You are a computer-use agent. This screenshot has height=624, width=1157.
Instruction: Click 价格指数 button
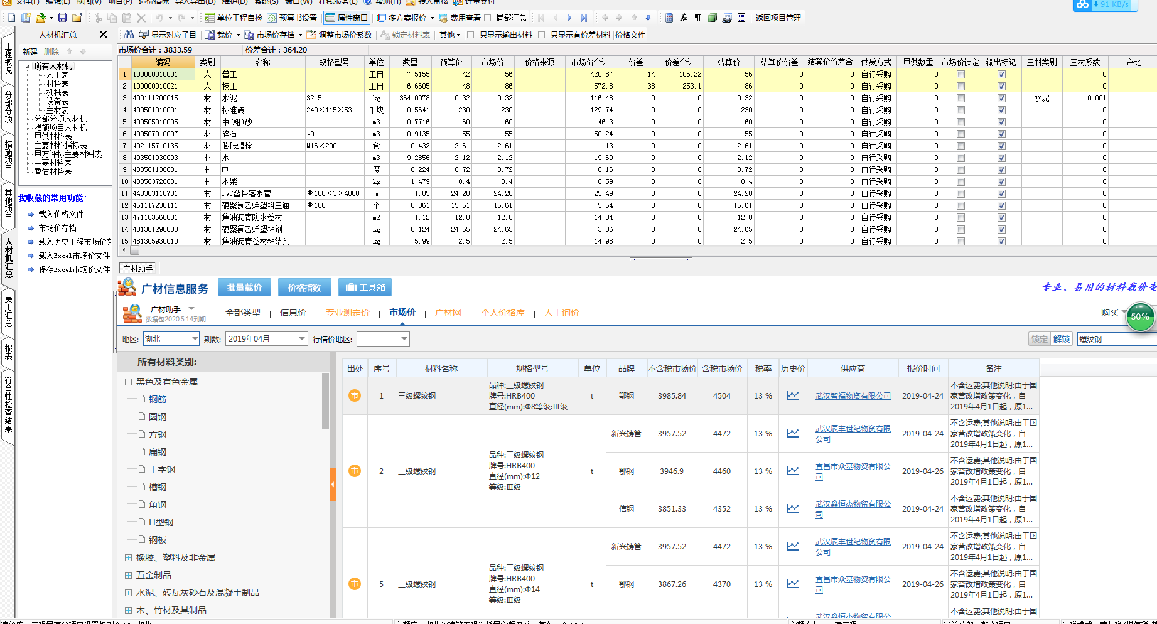[304, 288]
